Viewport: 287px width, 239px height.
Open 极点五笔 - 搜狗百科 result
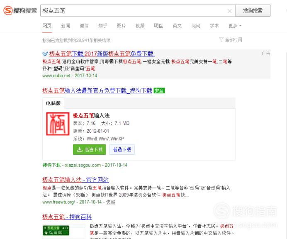tap(67, 217)
